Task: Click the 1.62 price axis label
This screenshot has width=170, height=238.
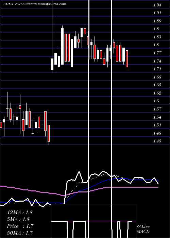Action: [157, 93]
